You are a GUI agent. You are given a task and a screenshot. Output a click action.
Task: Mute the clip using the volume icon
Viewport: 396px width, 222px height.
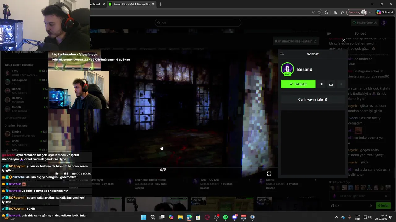(66, 174)
